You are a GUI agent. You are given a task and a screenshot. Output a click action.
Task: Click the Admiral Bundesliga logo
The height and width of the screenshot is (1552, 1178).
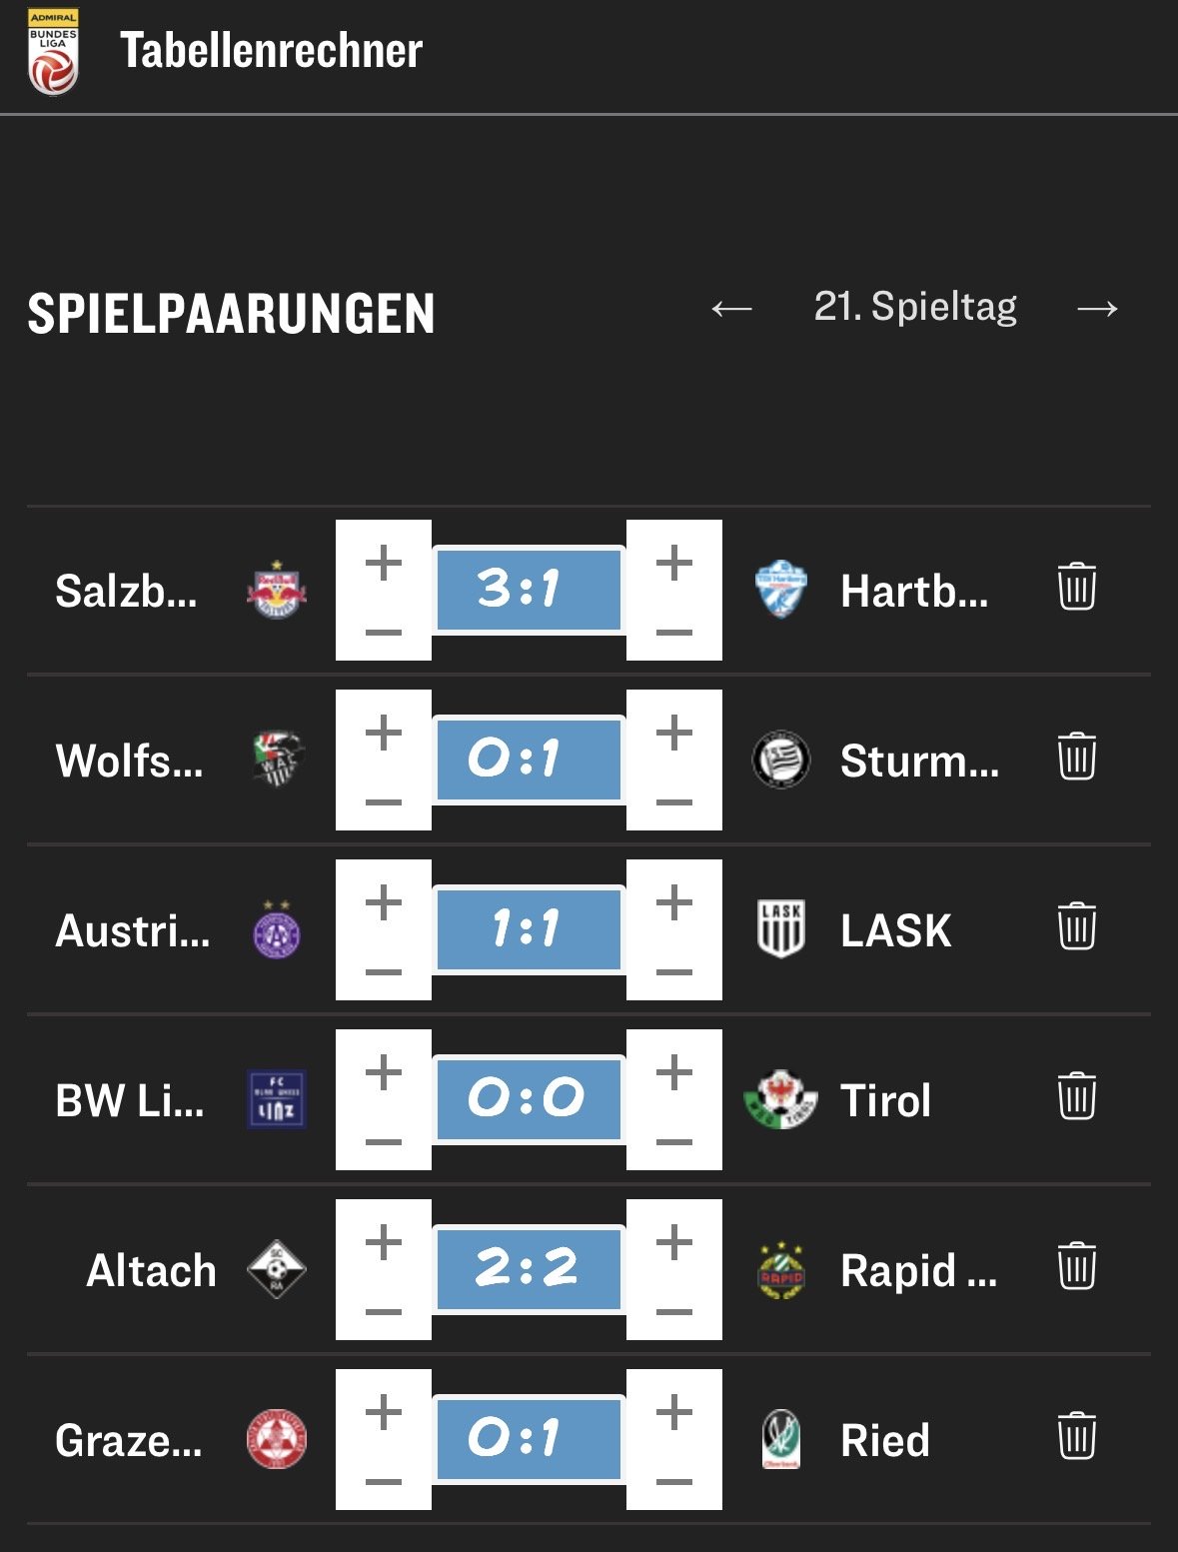[53, 52]
